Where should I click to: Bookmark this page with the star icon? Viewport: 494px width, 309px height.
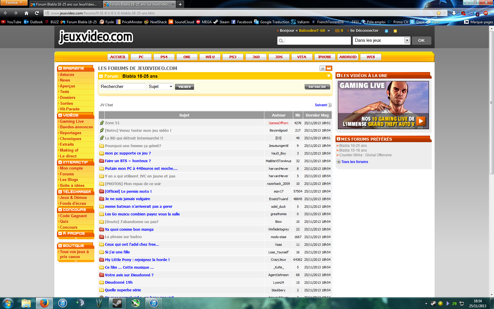point(439,13)
